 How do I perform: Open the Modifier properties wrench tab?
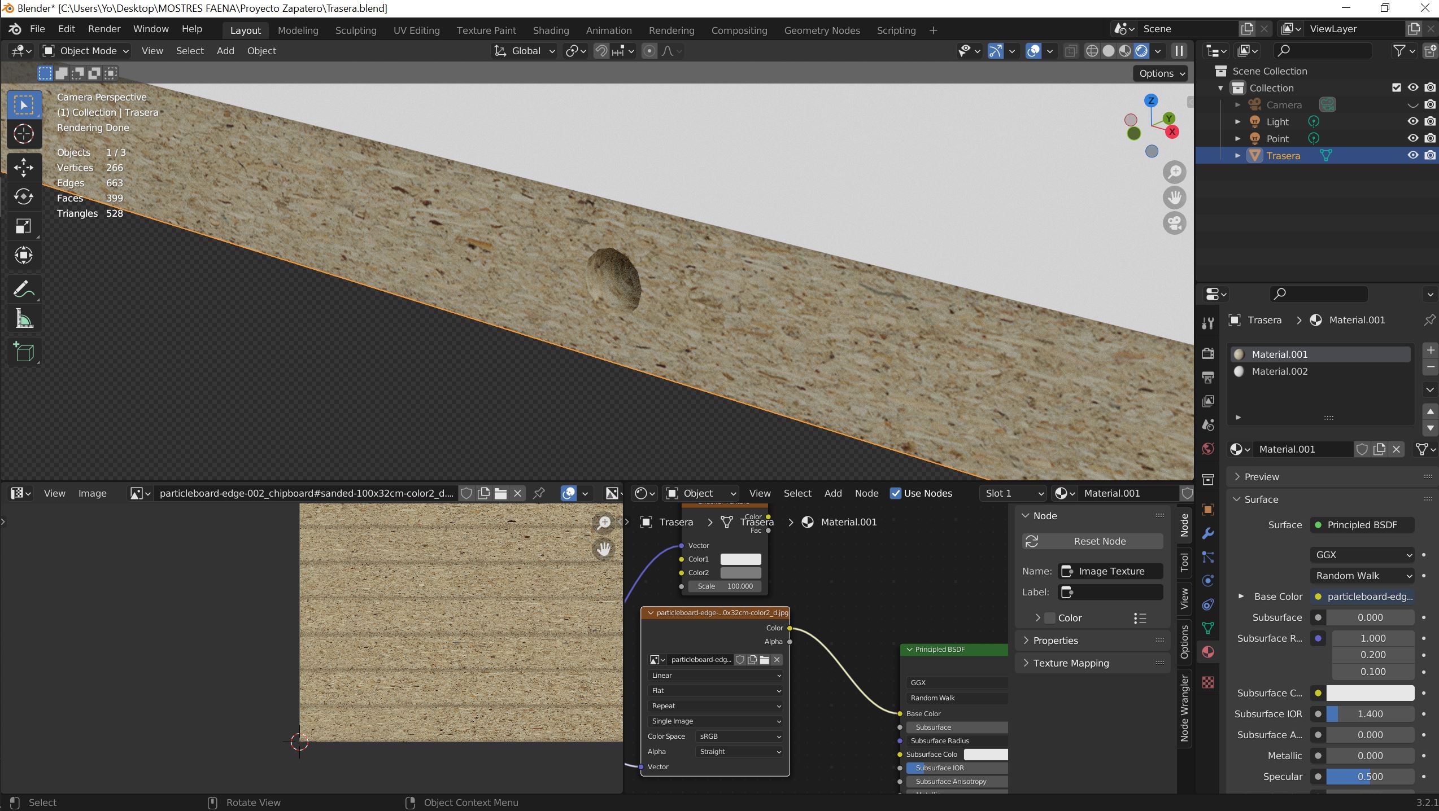coord(1208,533)
